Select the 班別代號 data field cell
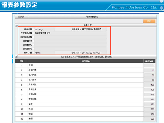 [x=86, y=70]
